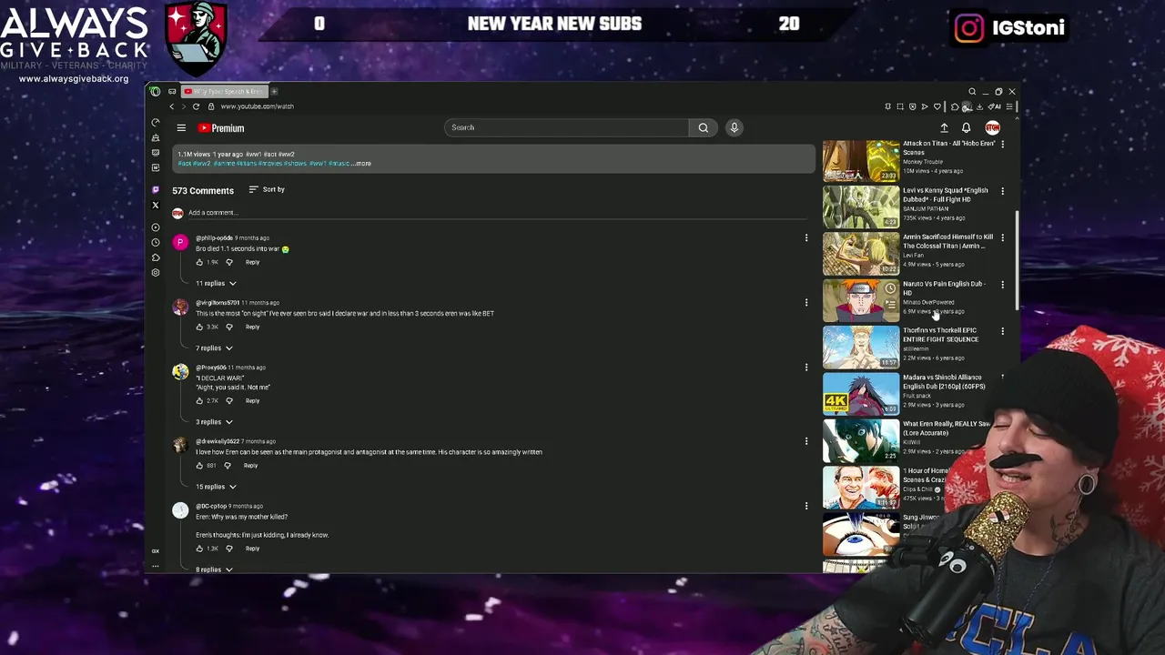Open Thorfinn vs Thorkell fight thumbnail
1165x655 pixels.
click(x=861, y=348)
